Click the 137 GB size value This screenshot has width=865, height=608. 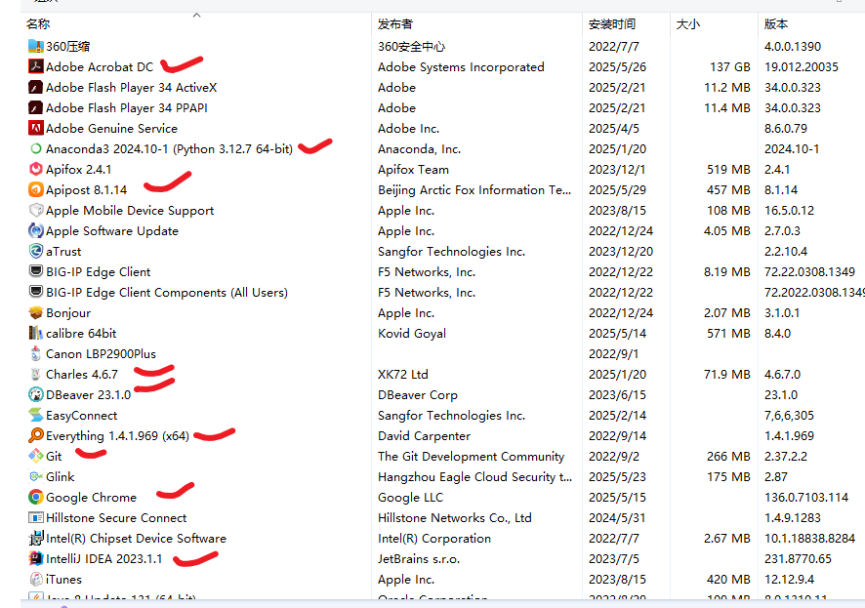pos(730,66)
